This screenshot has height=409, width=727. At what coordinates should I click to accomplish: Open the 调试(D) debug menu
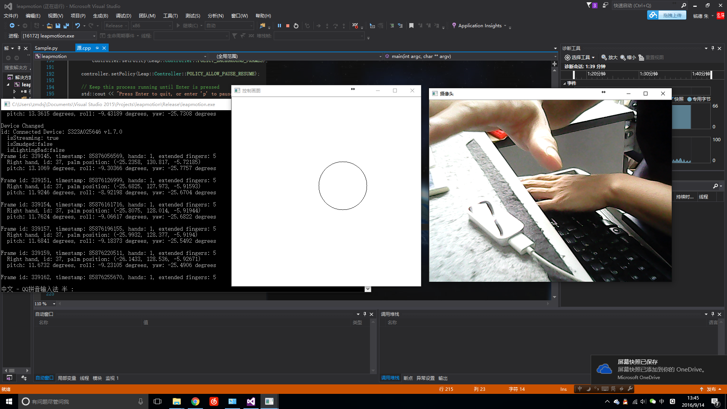click(x=123, y=16)
